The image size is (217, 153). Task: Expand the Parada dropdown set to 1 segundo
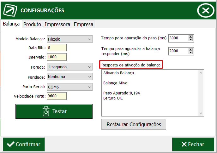click(x=69, y=67)
